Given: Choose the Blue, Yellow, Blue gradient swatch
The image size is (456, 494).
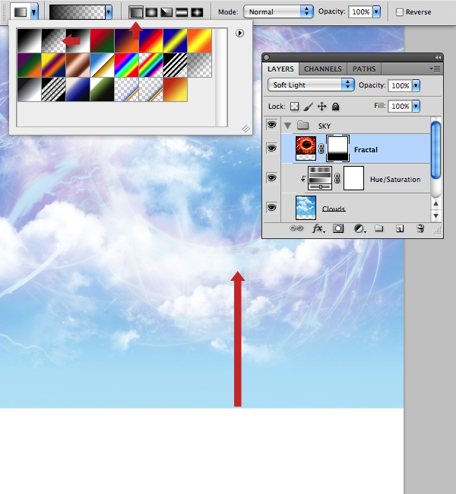Looking at the screenshot, I should 175,41.
